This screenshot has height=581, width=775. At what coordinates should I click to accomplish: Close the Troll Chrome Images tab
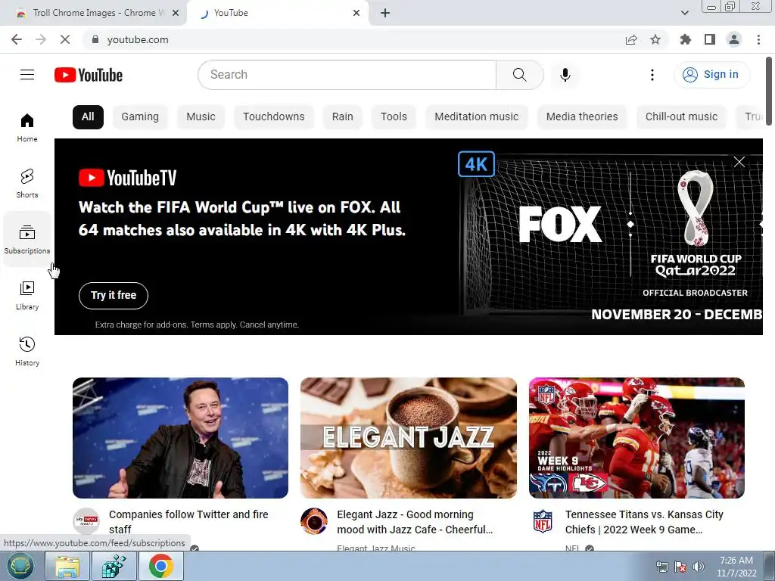(x=176, y=13)
